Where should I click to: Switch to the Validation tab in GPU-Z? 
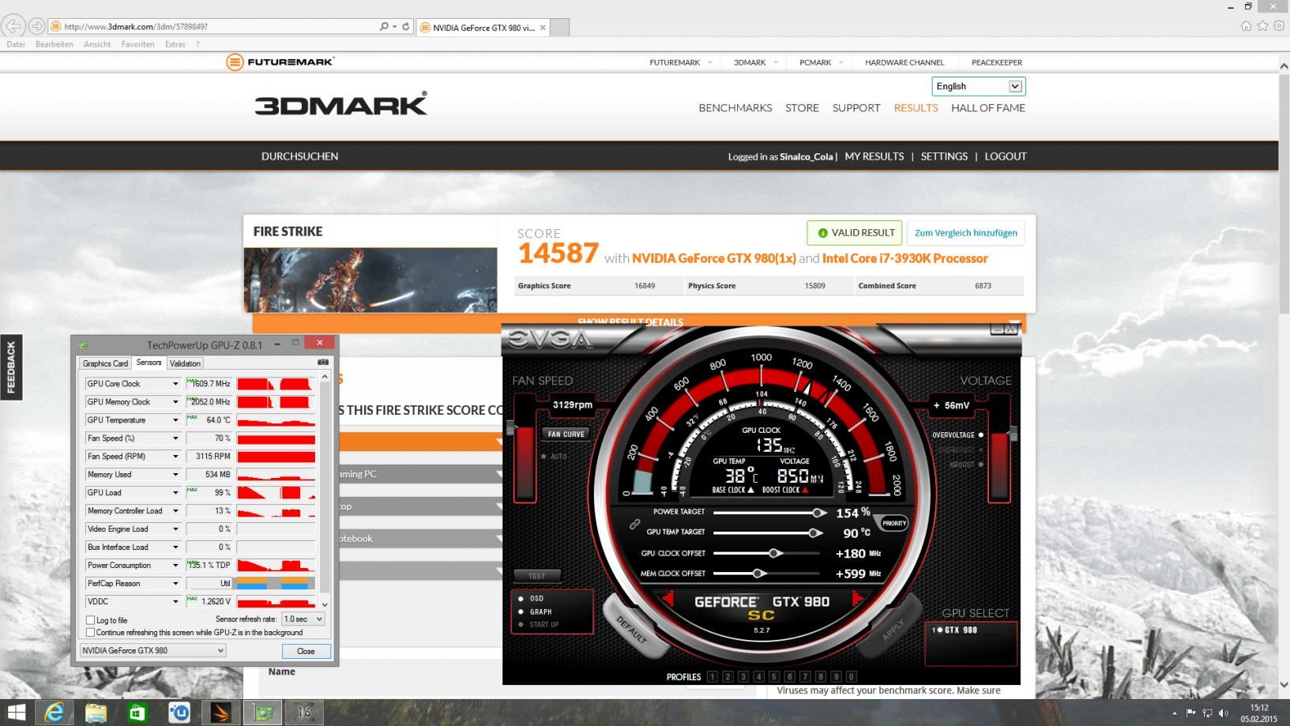point(185,363)
